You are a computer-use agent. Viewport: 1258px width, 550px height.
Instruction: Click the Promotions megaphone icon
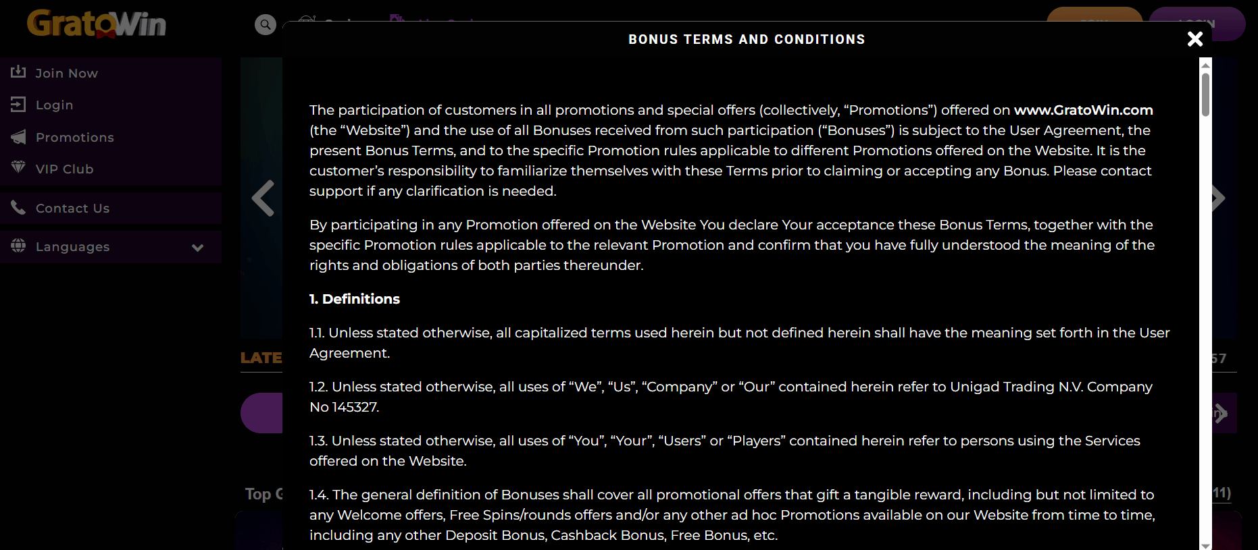(18, 137)
